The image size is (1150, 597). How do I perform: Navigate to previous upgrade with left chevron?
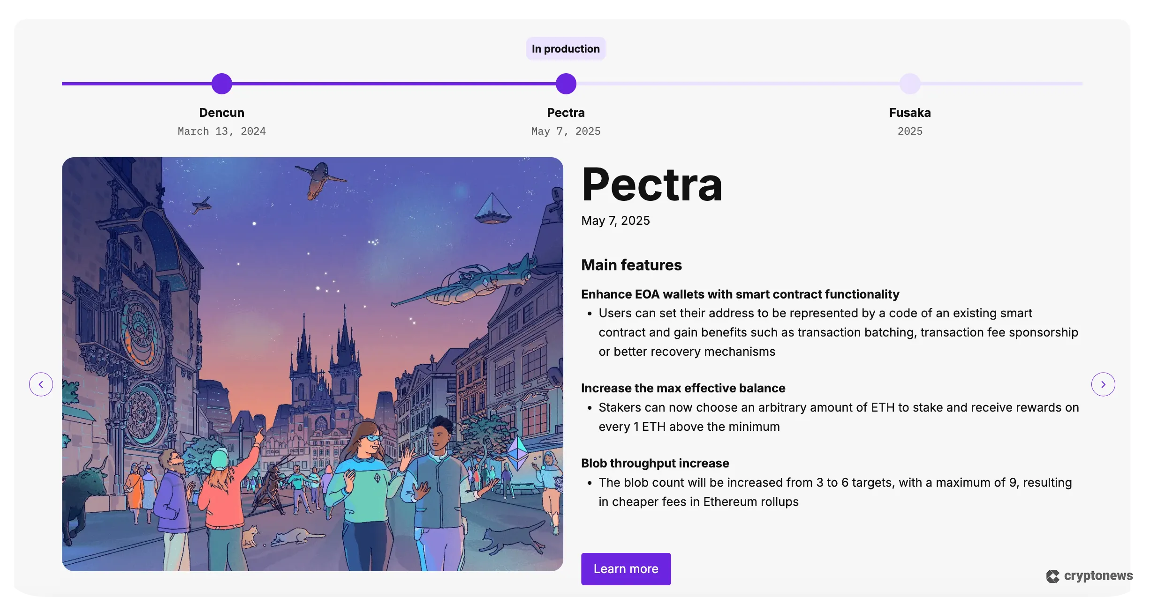tap(41, 384)
